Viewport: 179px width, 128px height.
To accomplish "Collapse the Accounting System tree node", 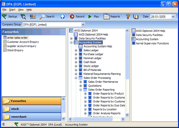I will coord(71,43).
